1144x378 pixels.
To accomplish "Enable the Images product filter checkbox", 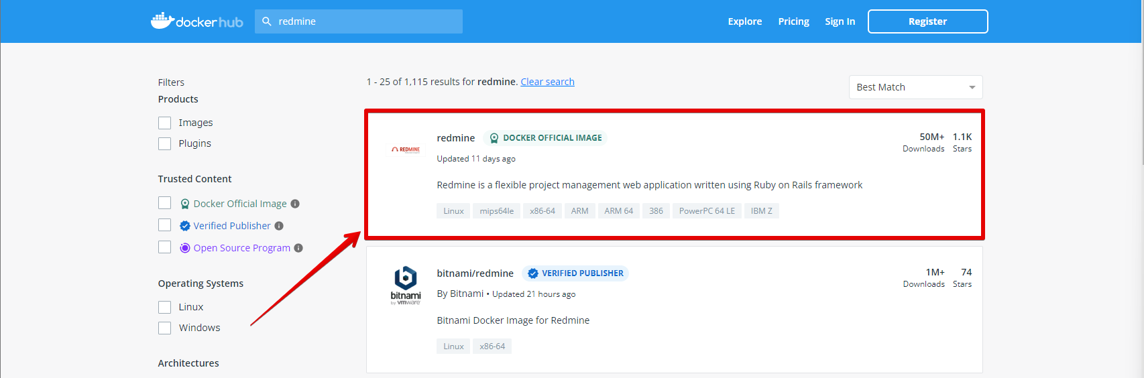I will [x=165, y=123].
